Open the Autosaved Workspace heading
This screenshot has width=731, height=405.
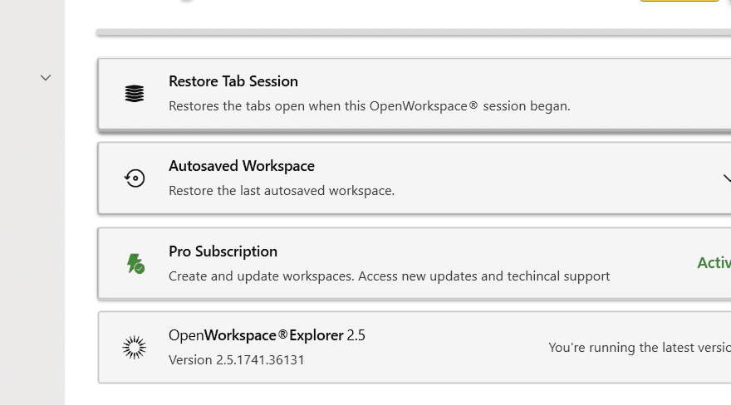242,166
